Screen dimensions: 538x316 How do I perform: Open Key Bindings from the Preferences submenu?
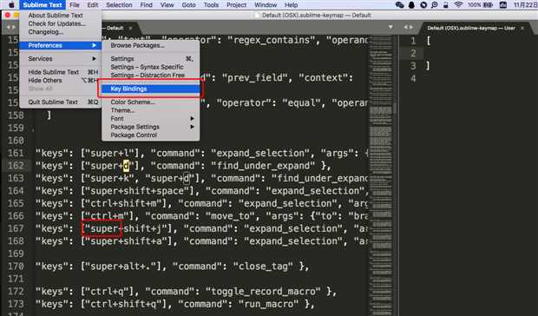pos(151,89)
